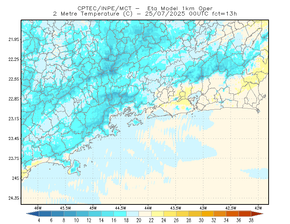Screen dimensions: 290x224
Task: Click the 12-14 teal color swatch
Action: coord(95,214)
